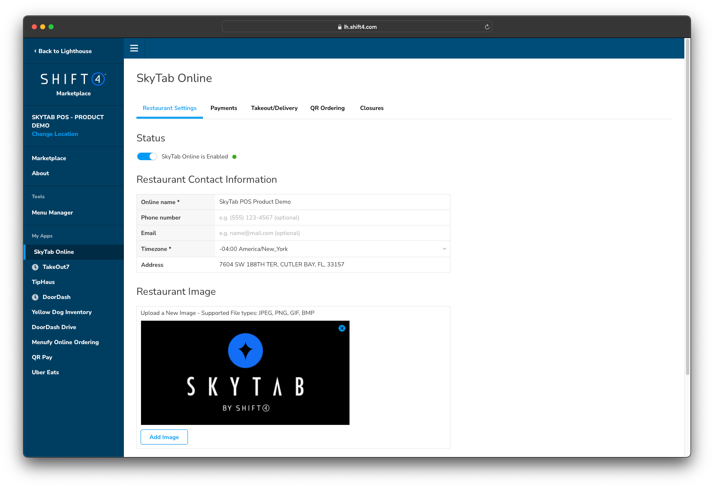The width and height of the screenshot is (714, 488).
Task: Click the SkyTab restaurant image thumbnail
Action: (x=245, y=373)
